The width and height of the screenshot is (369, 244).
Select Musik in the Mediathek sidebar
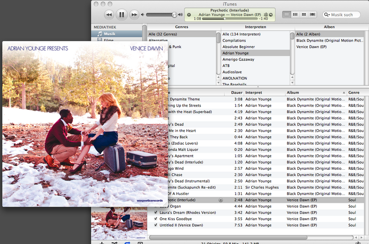pyautogui.click(x=117, y=34)
